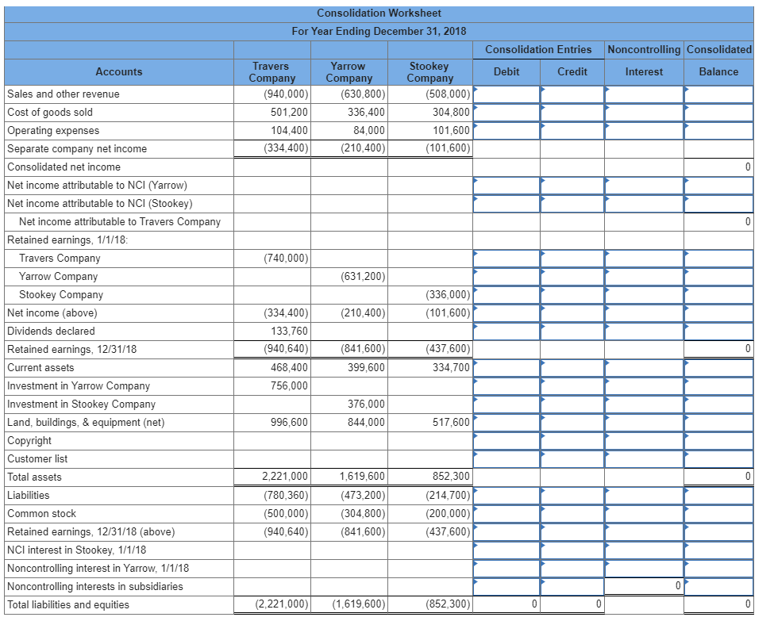Screen dimensions: 774x621
Task: Click the Noncontrolling Interest field for Operating expenses
Action: click(644, 130)
